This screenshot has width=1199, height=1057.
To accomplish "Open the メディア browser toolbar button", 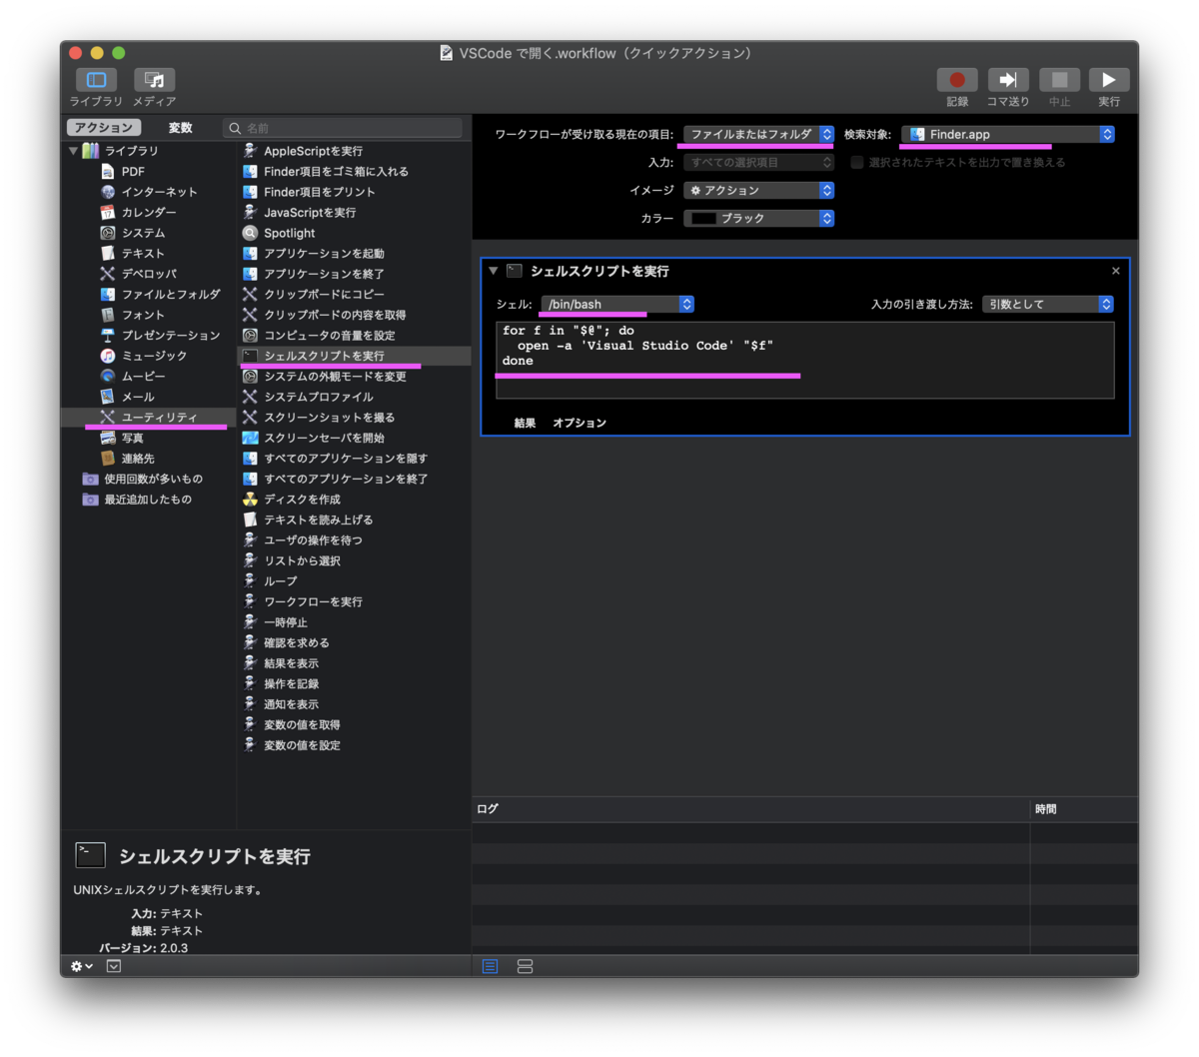I will click(154, 80).
